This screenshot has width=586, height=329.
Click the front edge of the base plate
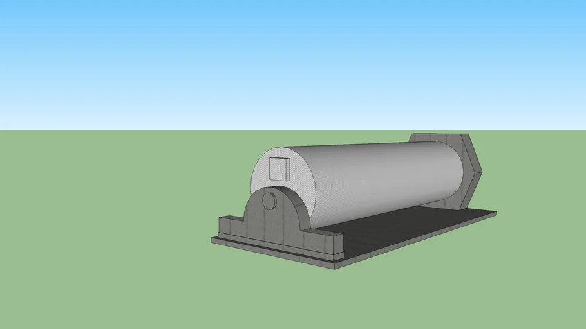coord(270,253)
